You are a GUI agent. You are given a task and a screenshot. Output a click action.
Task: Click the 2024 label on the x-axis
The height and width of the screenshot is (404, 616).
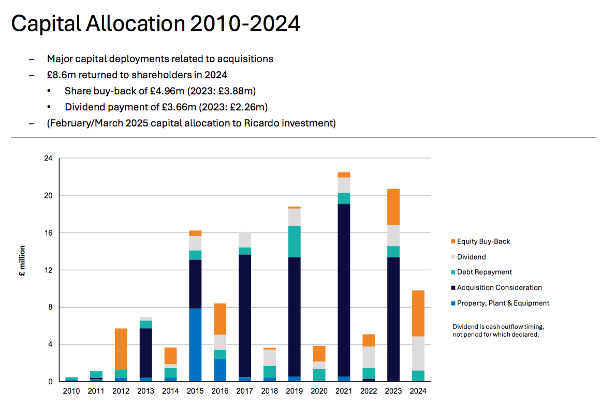pyautogui.click(x=418, y=391)
